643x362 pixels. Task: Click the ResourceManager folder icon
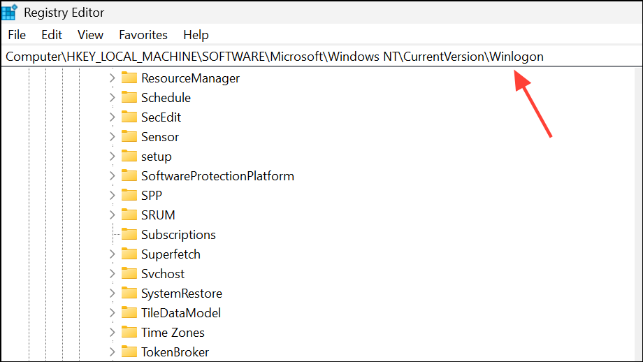pos(129,78)
